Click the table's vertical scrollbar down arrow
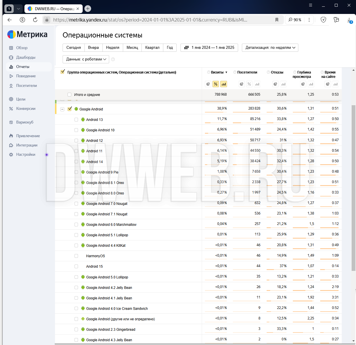 (354, 341)
